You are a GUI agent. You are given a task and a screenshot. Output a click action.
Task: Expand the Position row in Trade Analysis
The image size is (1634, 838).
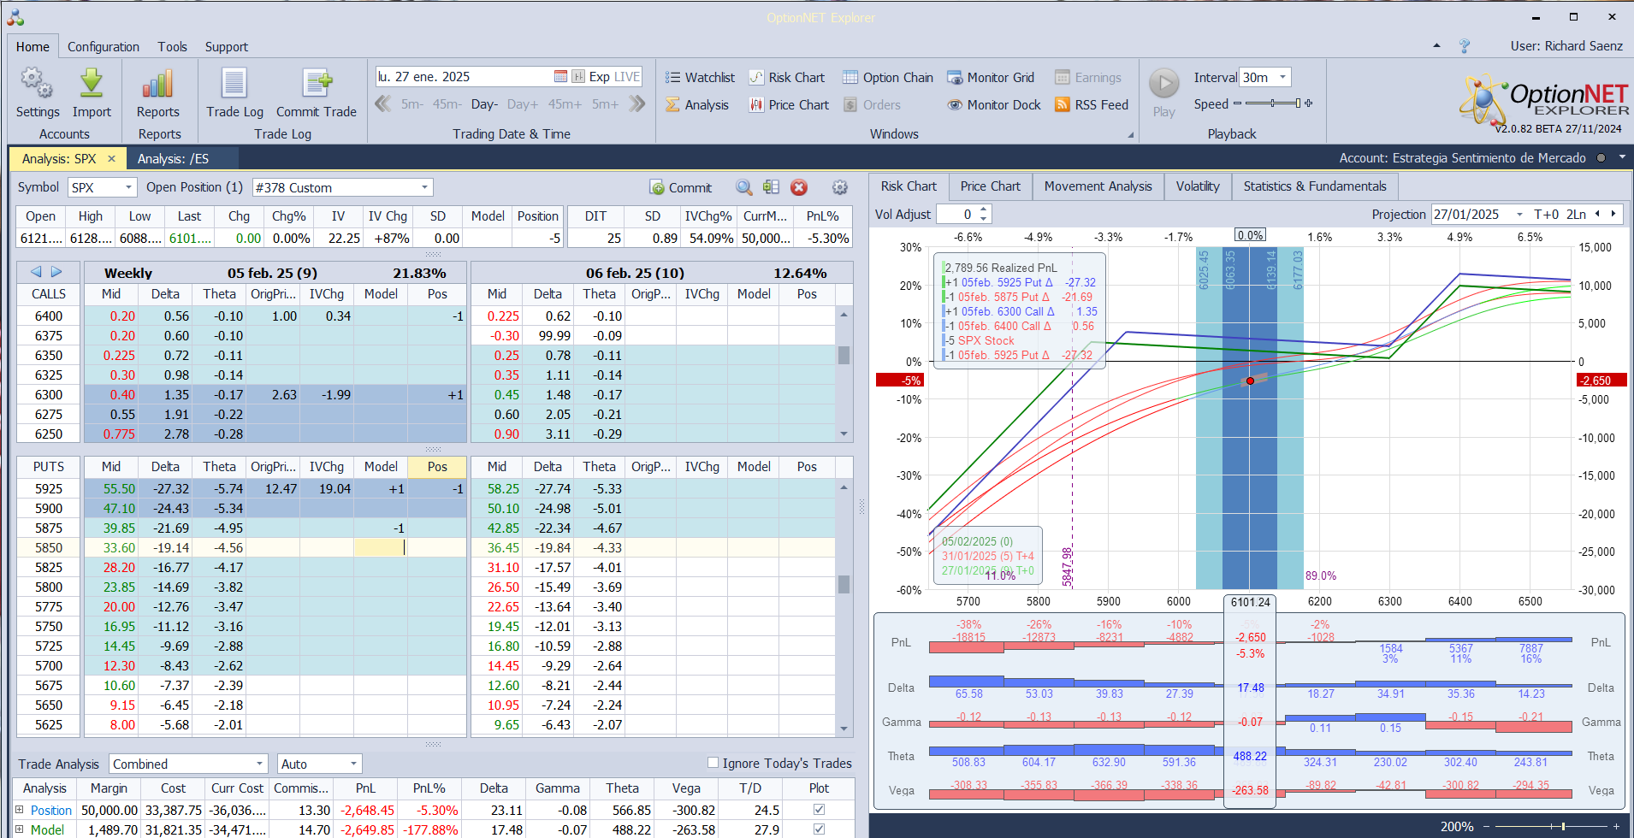click(20, 809)
